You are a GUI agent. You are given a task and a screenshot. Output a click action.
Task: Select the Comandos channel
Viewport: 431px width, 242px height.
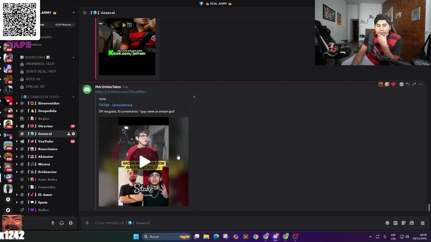pos(47,187)
